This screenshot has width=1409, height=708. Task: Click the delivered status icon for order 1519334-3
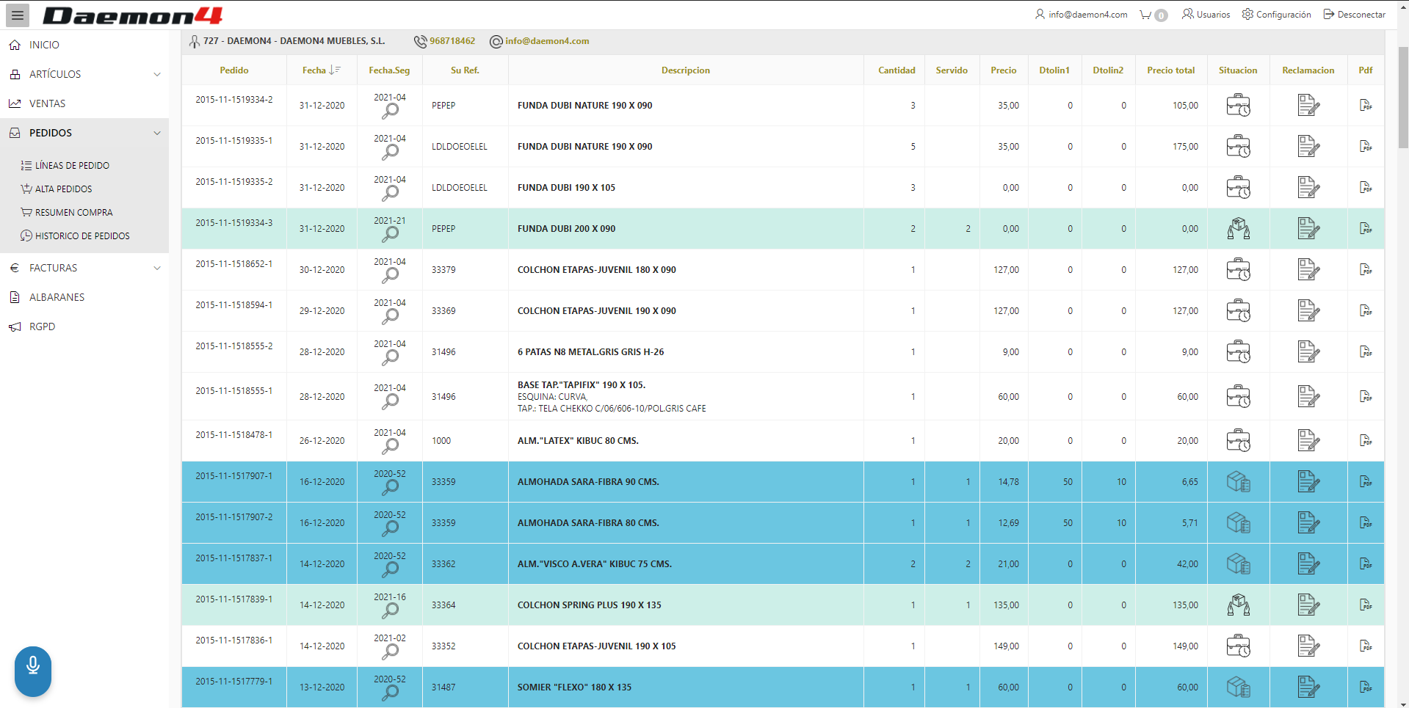click(1238, 229)
